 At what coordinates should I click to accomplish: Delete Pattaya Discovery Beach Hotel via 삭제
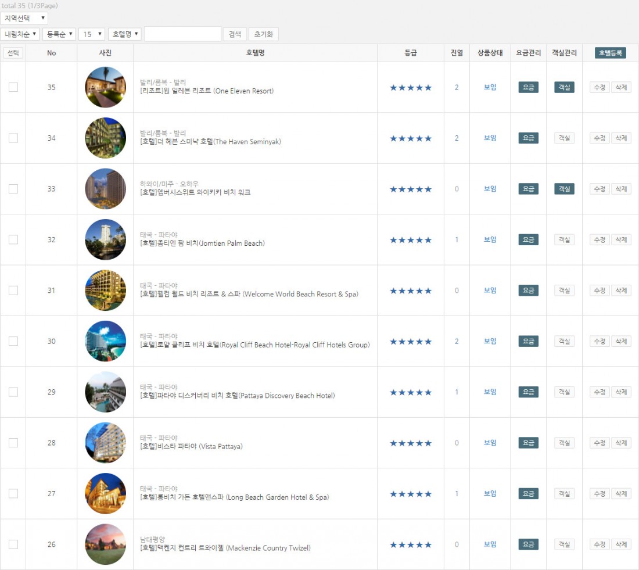[x=621, y=392]
